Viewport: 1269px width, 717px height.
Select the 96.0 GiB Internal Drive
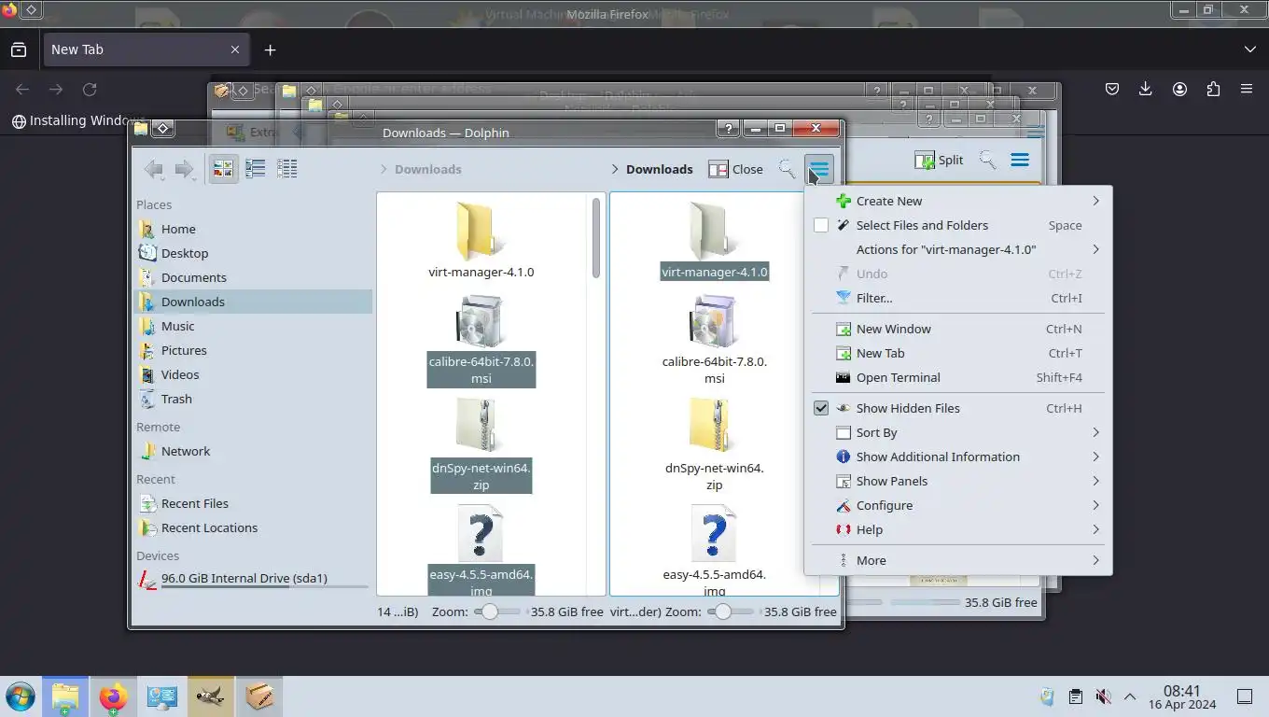[x=253, y=579]
